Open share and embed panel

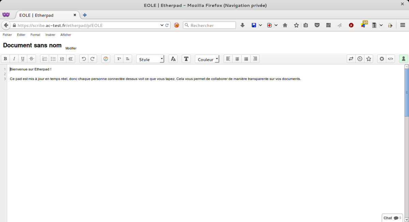(391, 59)
